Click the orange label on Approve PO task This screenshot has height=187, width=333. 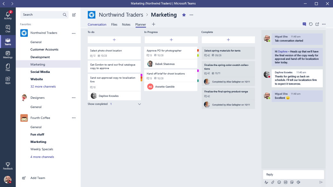point(198,51)
